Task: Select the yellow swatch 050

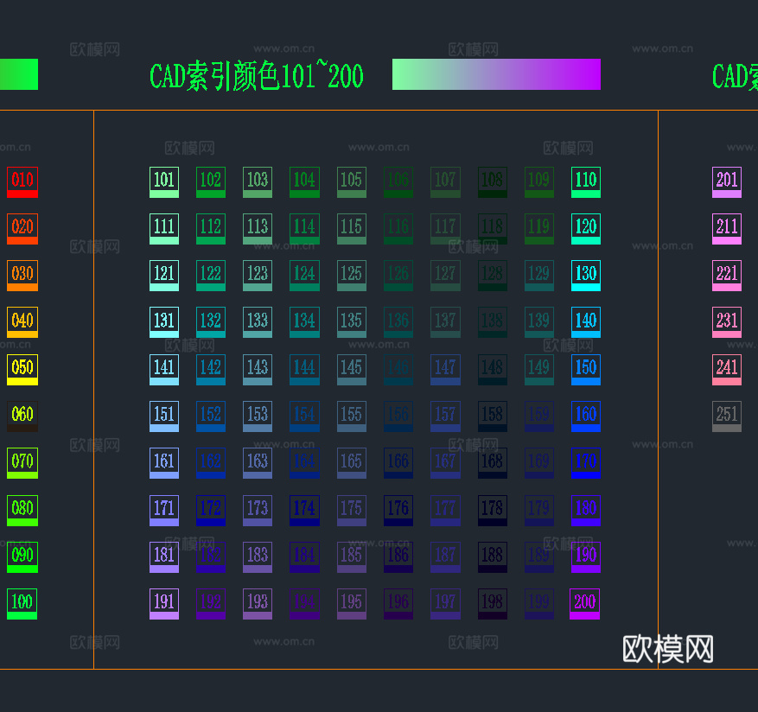Action: click(x=21, y=368)
